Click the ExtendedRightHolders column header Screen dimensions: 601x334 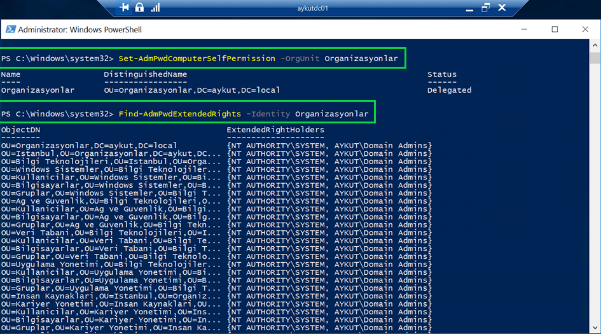[x=275, y=130]
